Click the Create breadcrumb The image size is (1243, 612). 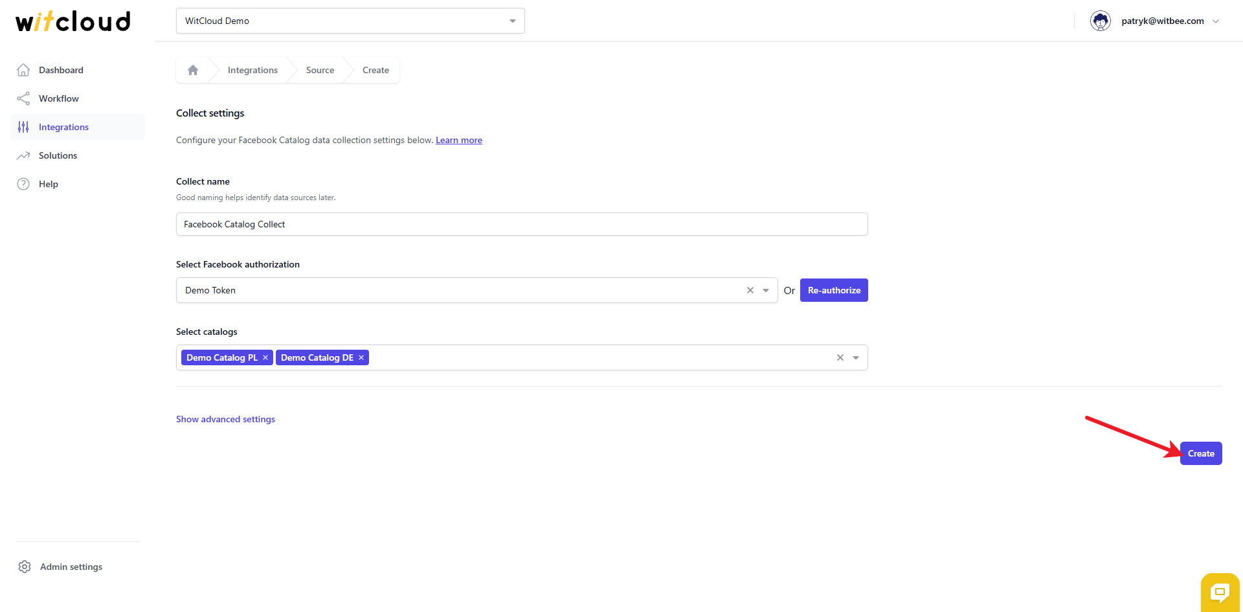pyautogui.click(x=375, y=70)
